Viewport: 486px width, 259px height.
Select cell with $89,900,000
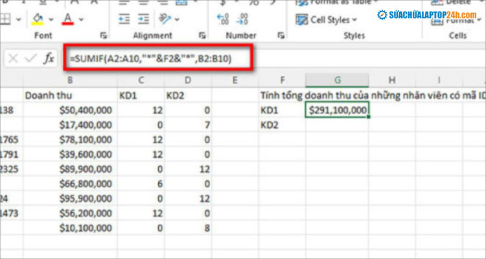[70, 169]
